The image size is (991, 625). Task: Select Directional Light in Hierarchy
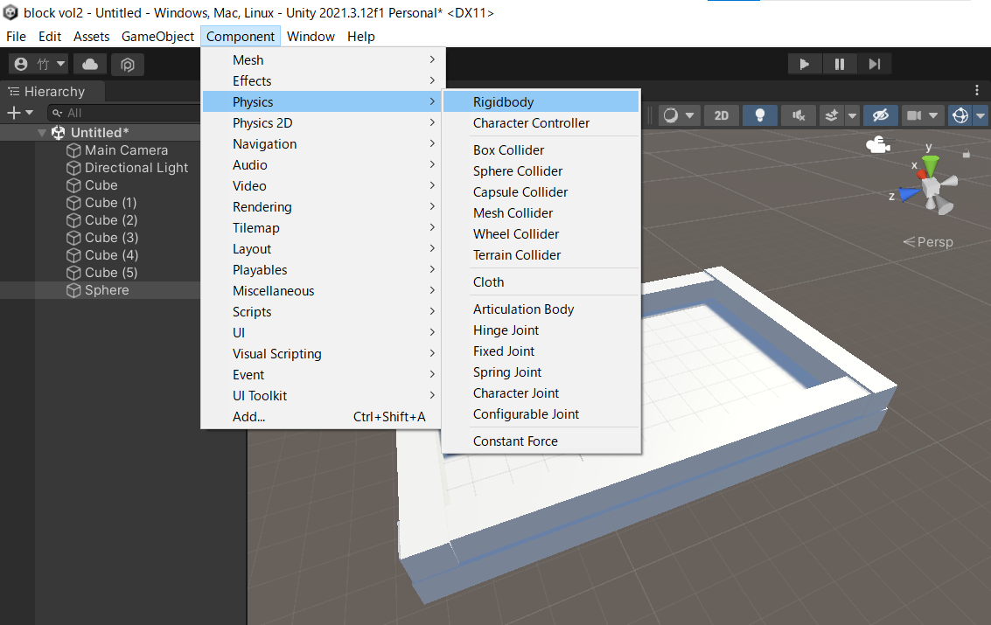click(x=136, y=168)
